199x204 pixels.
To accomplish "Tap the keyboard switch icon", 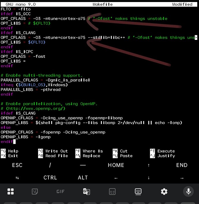I will click(138, 192).
